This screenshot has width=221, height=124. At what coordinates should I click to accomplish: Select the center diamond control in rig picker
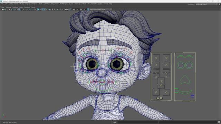(x=161, y=81)
